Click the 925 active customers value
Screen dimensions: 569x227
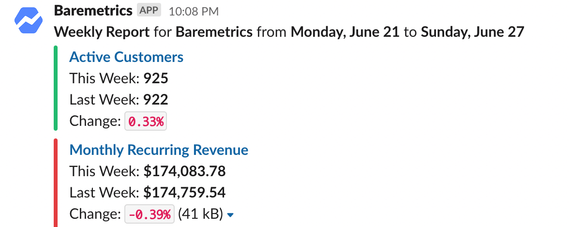(156, 78)
